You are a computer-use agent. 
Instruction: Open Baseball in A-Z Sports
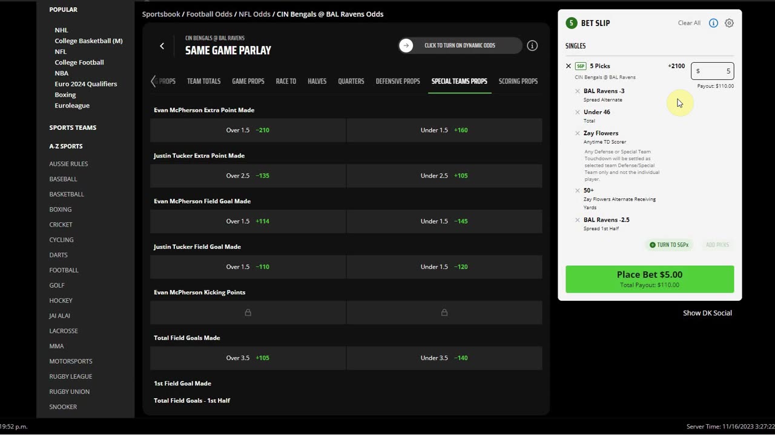click(63, 179)
